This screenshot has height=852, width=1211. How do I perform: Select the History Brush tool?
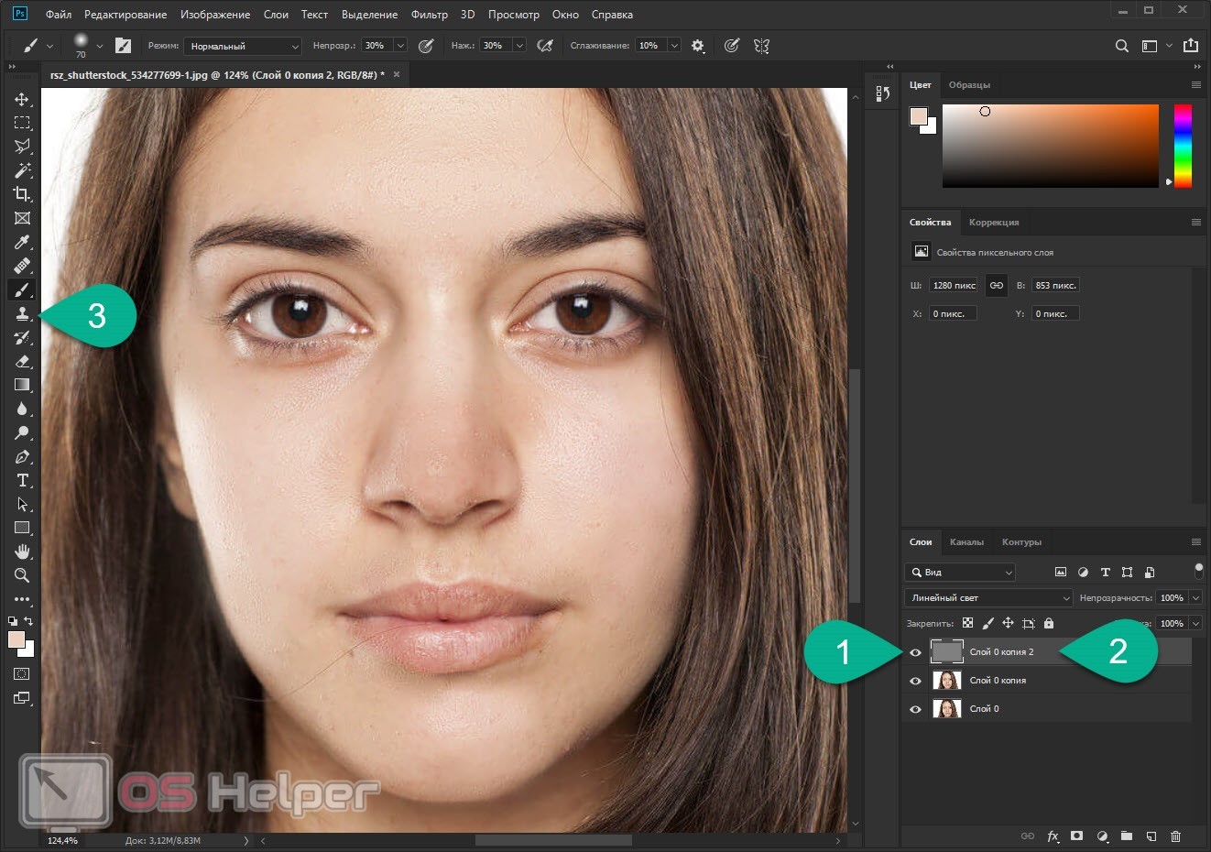pos(22,337)
